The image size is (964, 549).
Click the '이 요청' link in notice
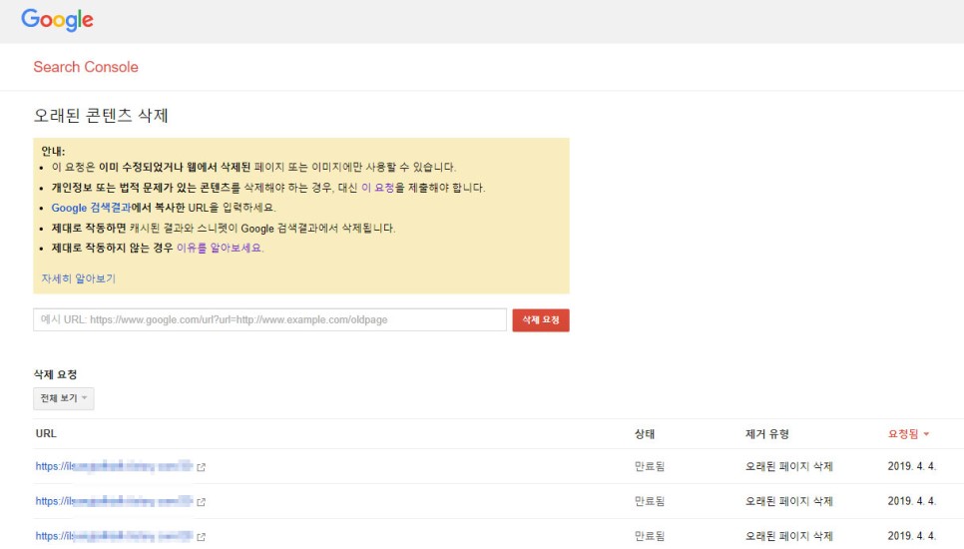pyautogui.click(x=377, y=188)
